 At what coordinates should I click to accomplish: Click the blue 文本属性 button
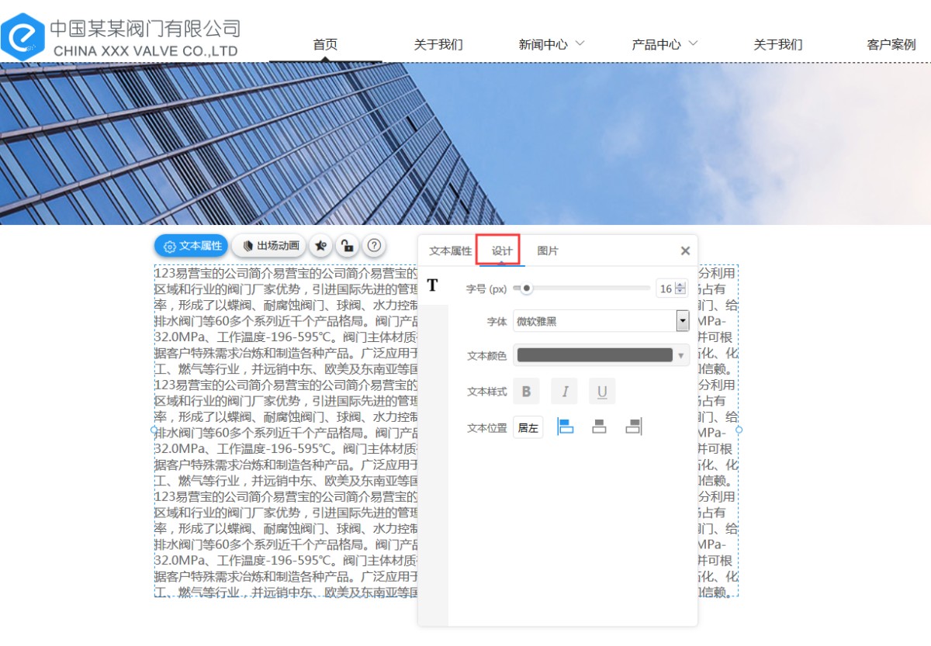[x=191, y=246]
